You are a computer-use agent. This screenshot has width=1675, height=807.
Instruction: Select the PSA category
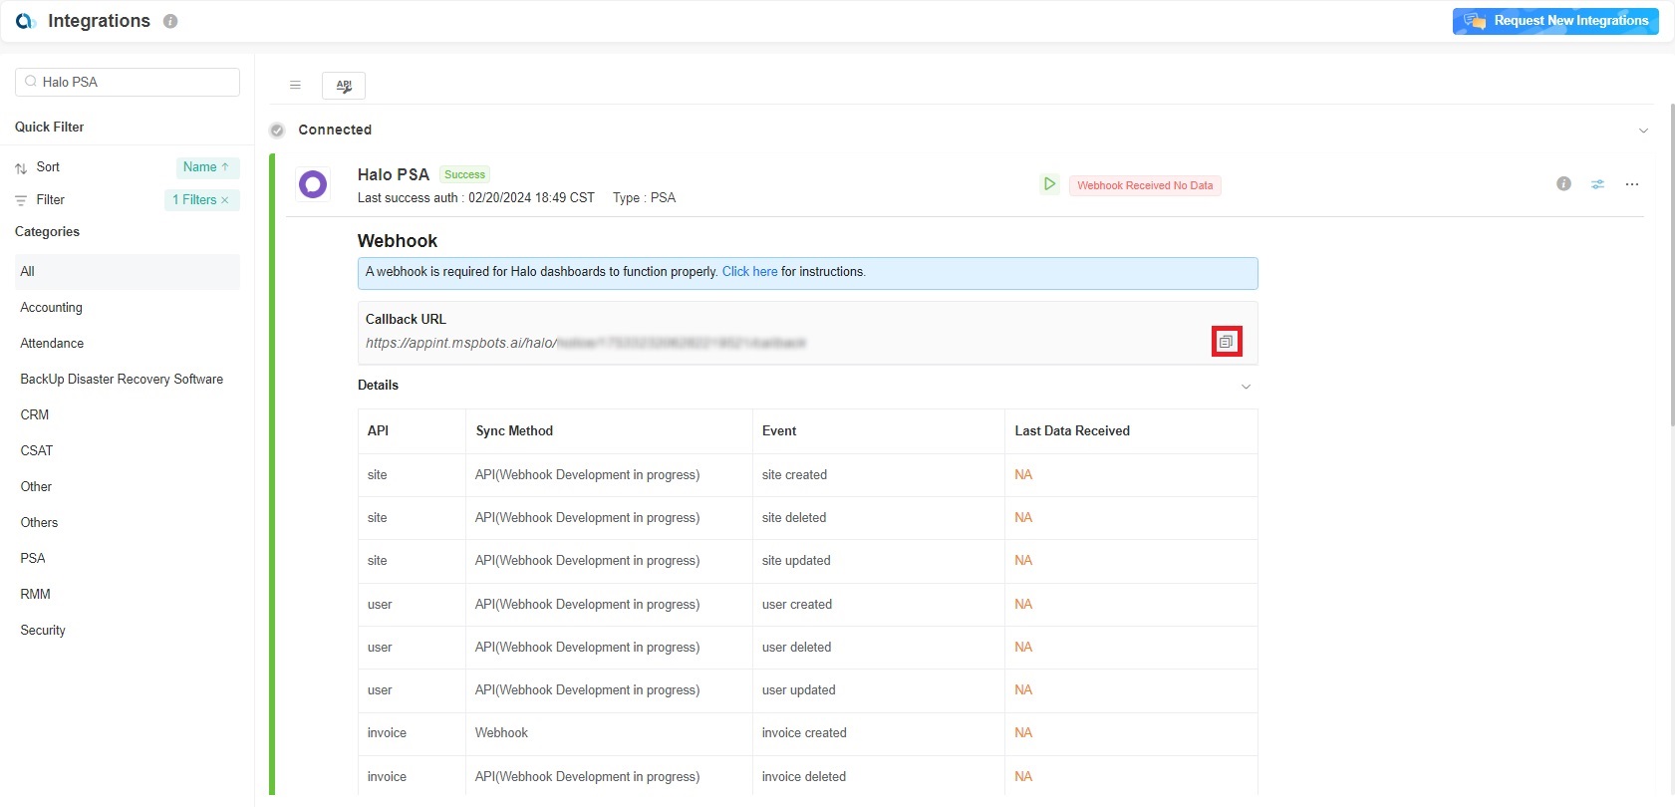tap(33, 558)
